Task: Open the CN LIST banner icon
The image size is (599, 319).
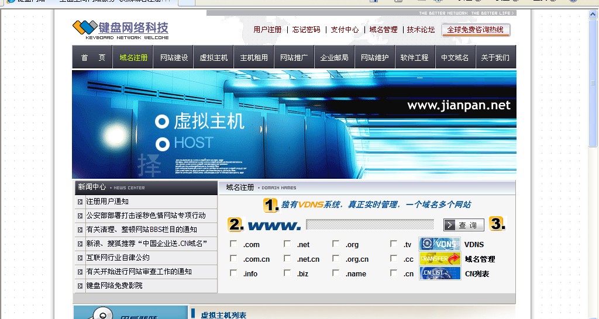Action: (440, 273)
